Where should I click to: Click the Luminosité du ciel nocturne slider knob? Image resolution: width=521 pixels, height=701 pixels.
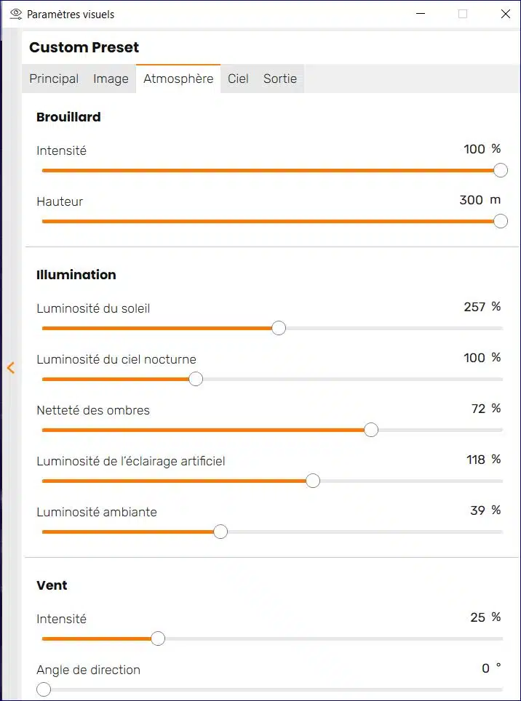point(196,379)
